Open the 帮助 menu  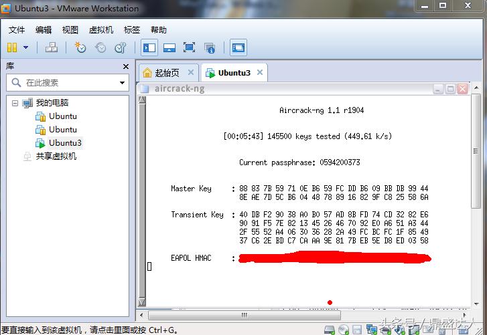coord(159,29)
